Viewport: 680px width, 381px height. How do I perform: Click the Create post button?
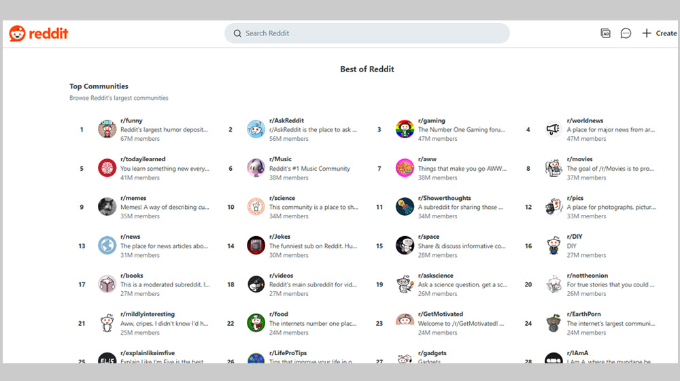coord(659,33)
